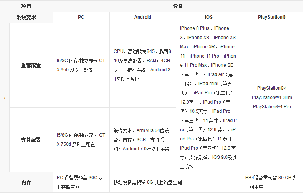Click the PC 设备需预留 30G cell
The image size is (304, 193).
pos(81,182)
